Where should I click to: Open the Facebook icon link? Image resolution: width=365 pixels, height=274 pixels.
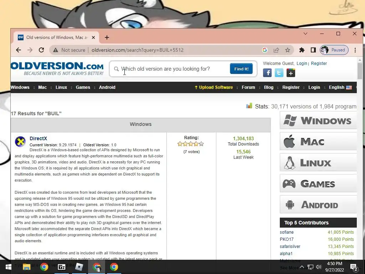[x=267, y=73]
